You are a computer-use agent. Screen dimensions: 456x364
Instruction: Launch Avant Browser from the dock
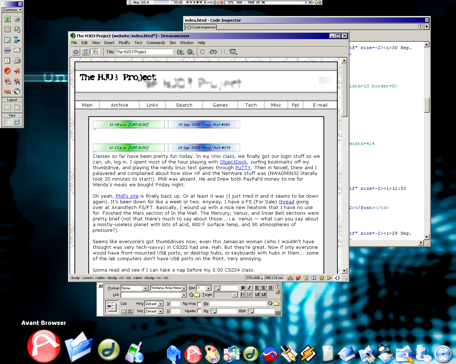point(44,346)
